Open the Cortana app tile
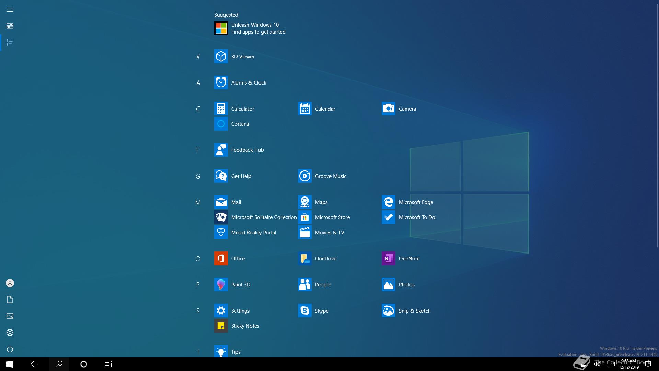The width and height of the screenshot is (659, 371). point(221,124)
